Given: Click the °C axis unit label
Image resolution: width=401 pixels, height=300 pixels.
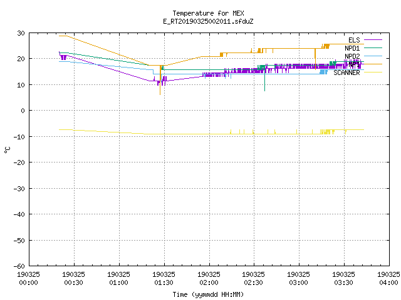Looking at the screenshot, I should (x=7, y=150).
